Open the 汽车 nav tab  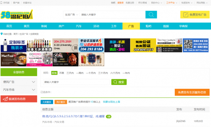79,26
